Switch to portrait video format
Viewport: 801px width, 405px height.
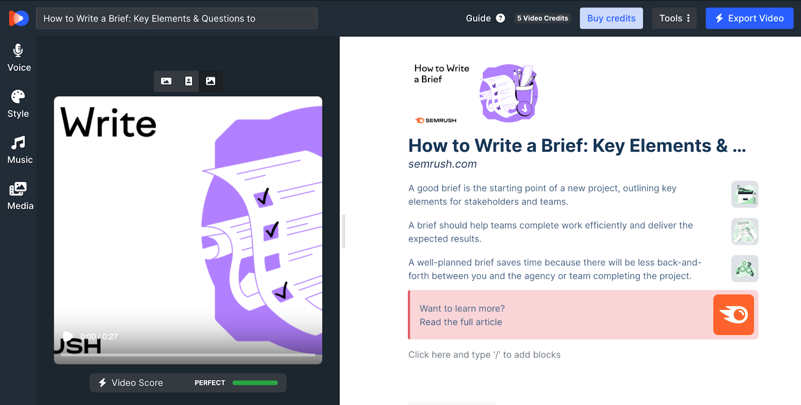click(189, 81)
